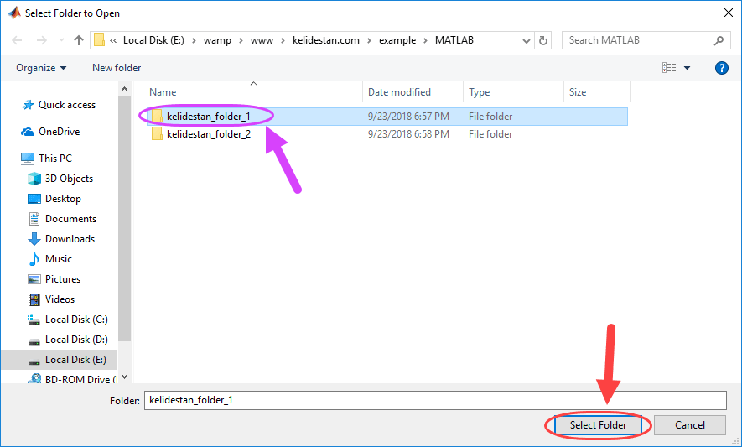
Task: Expand recent locations dropdown arrow
Action: pos(61,40)
